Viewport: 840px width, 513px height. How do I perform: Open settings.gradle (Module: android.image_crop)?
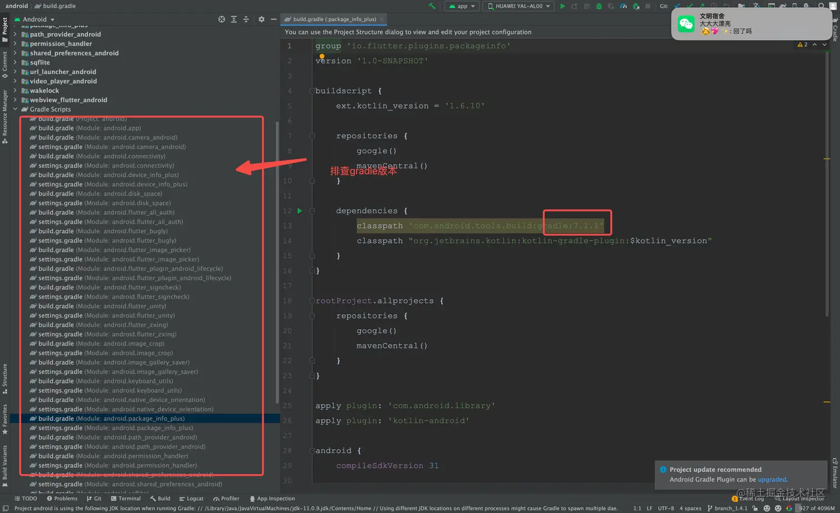pos(101,353)
